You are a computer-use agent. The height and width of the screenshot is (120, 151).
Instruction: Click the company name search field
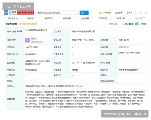tap(58, 13)
